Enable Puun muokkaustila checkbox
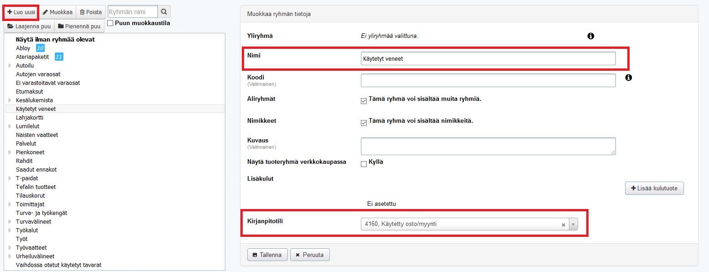The image size is (709, 272). (110, 23)
